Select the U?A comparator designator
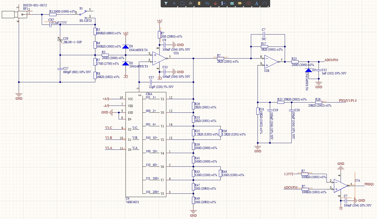This screenshot has width=377, height=219. (x=358, y=181)
